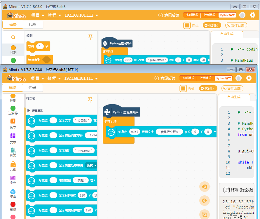Screen dimensions: 260x219
Task: Click 循环执行 block in 行空板A canvas
Action: [110, 121]
